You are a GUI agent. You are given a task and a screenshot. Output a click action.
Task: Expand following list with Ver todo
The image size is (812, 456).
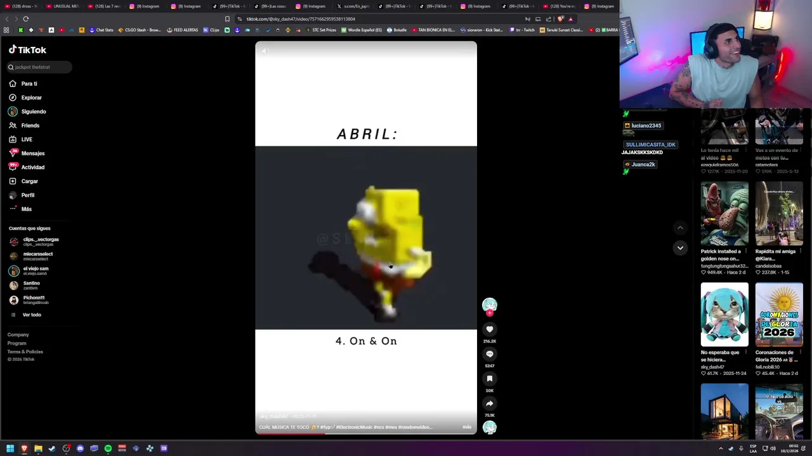tap(26, 315)
